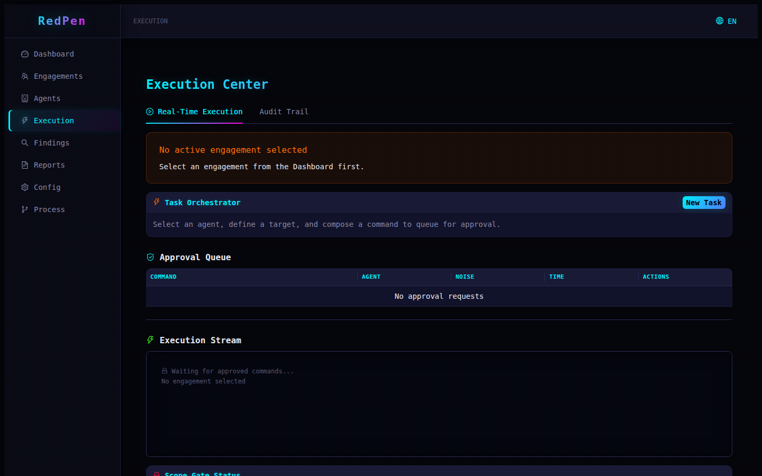Click the play icon on Real-Time Execution tab
Screen dimensions: 762x476
coord(150,112)
